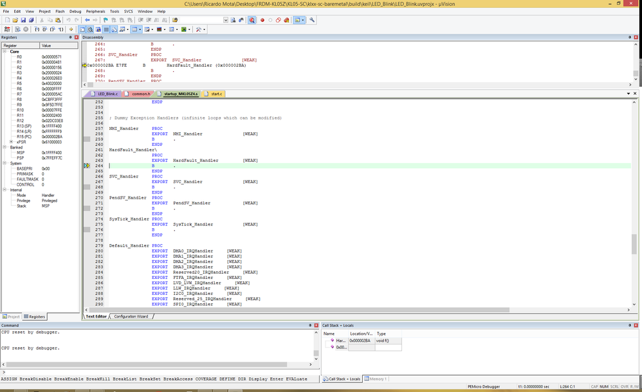The image size is (642, 392).
Task: Collapse the Internal register group
Action: pyautogui.click(x=5, y=190)
